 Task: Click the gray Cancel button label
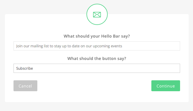point(25,86)
